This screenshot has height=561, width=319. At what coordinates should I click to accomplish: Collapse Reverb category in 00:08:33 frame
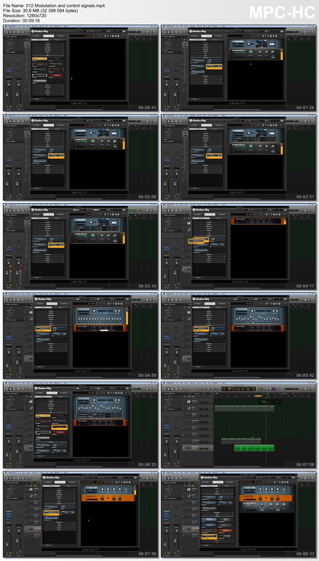217,516
